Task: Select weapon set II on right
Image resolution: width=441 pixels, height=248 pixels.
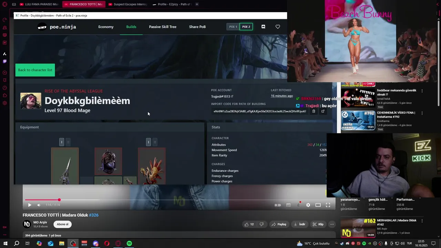Action: [x=155, y=142]
